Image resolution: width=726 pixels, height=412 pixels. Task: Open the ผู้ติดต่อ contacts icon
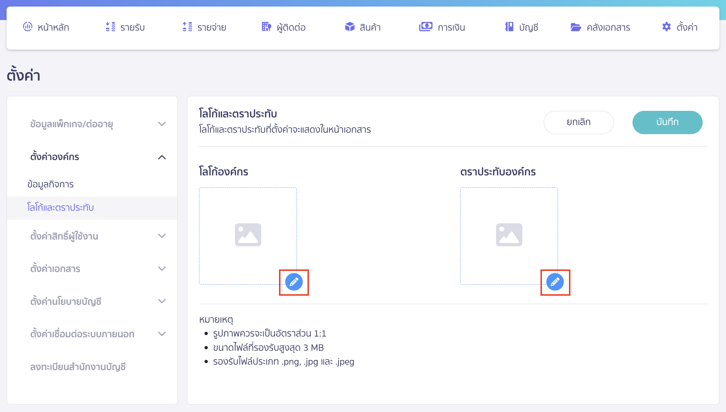pos(266,27)
